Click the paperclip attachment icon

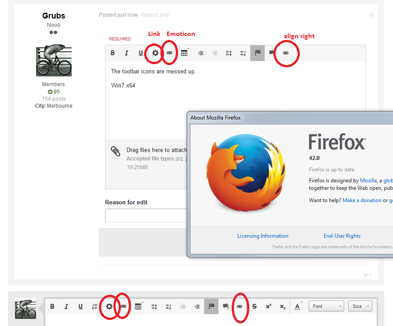tap(116, 151)
